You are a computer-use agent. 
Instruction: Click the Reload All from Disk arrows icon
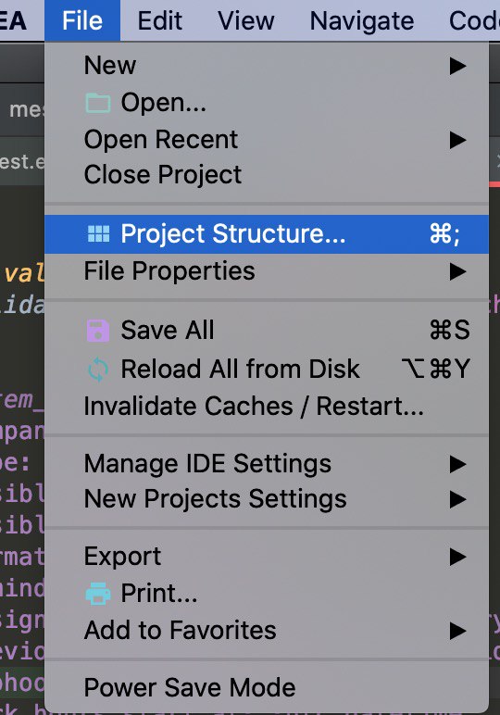click(98, 369)
